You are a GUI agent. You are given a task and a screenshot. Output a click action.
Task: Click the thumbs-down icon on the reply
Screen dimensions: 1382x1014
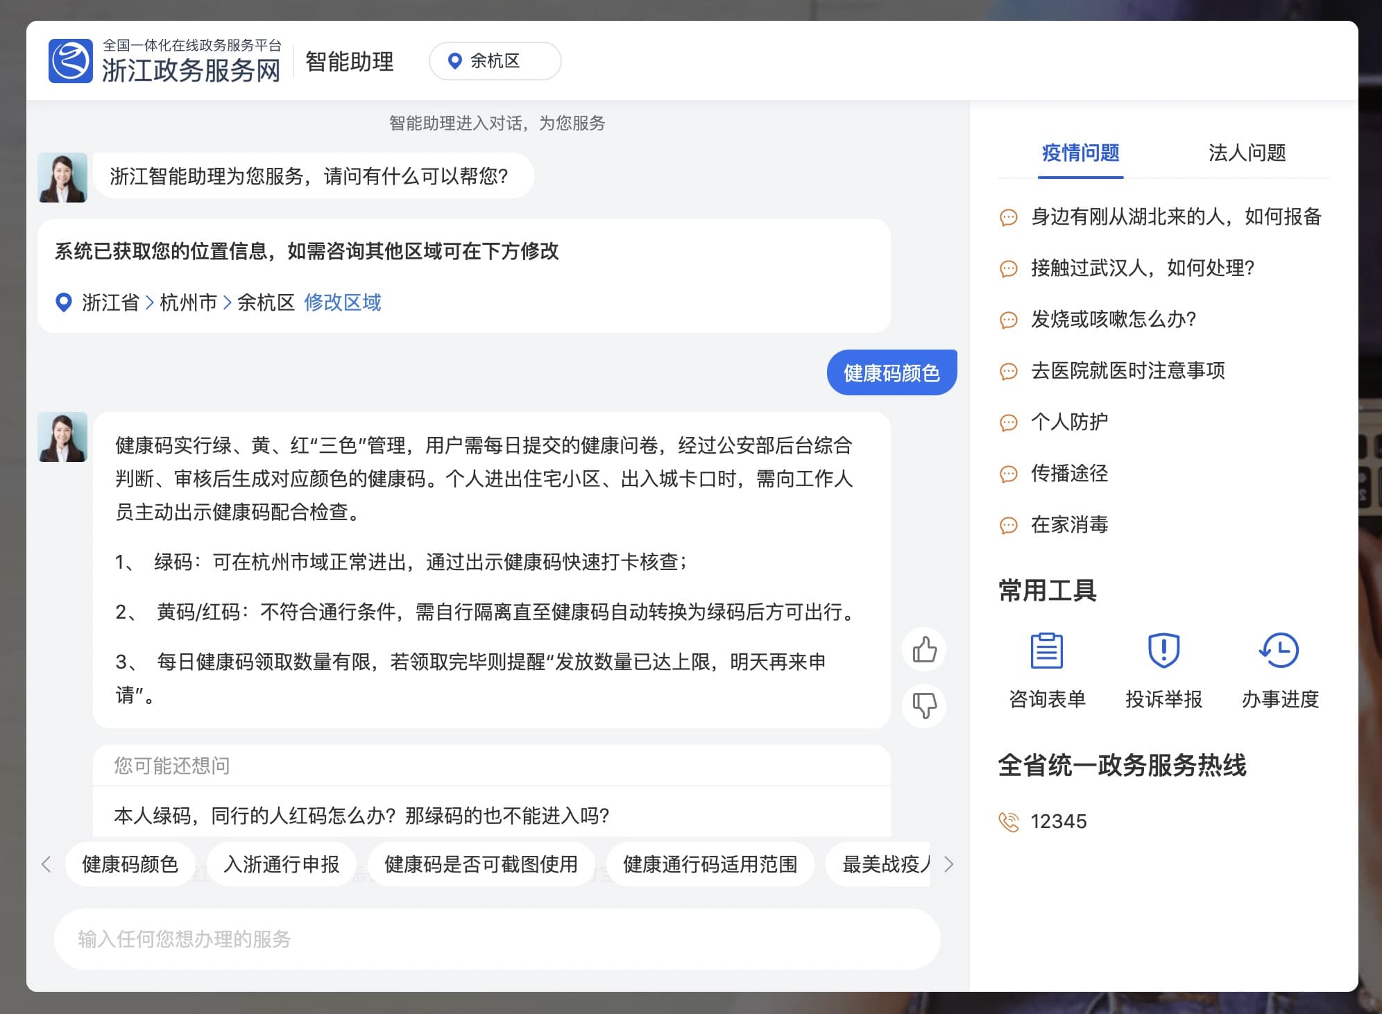[924, 705]
